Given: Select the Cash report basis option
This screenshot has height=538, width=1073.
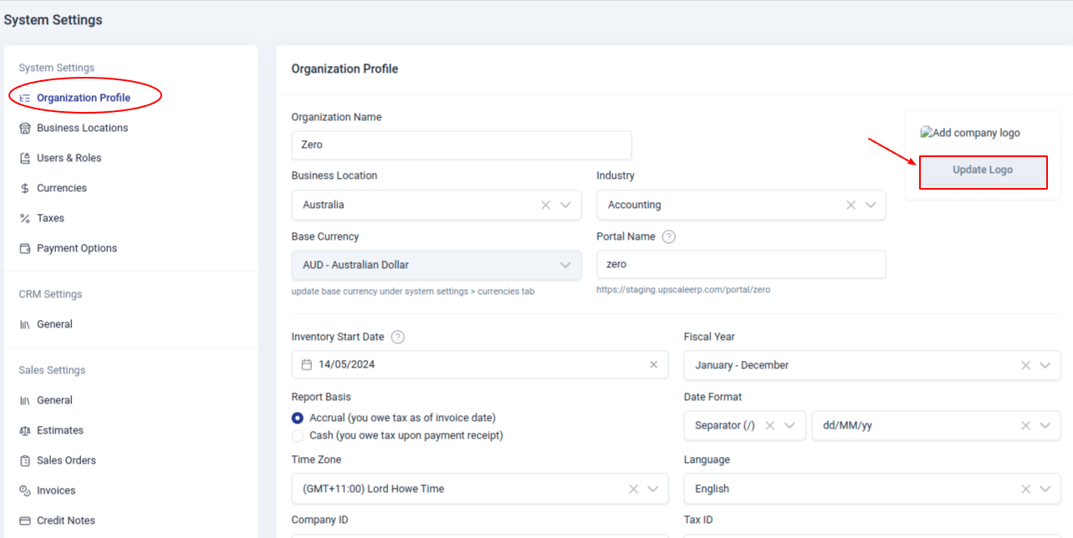Looking at the screenshot, I should point(298,435).
